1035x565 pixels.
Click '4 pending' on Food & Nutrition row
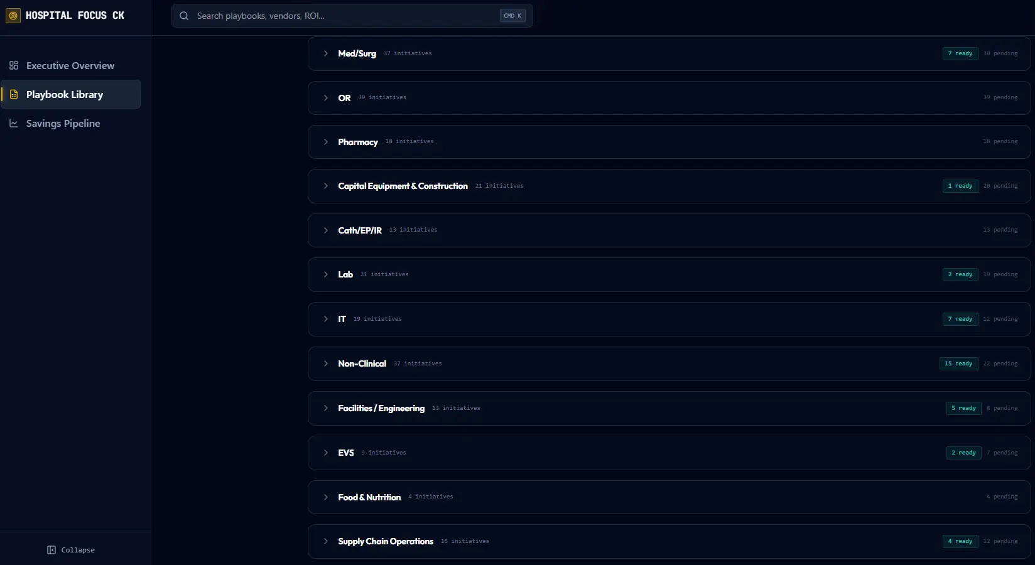(1002, 497)
